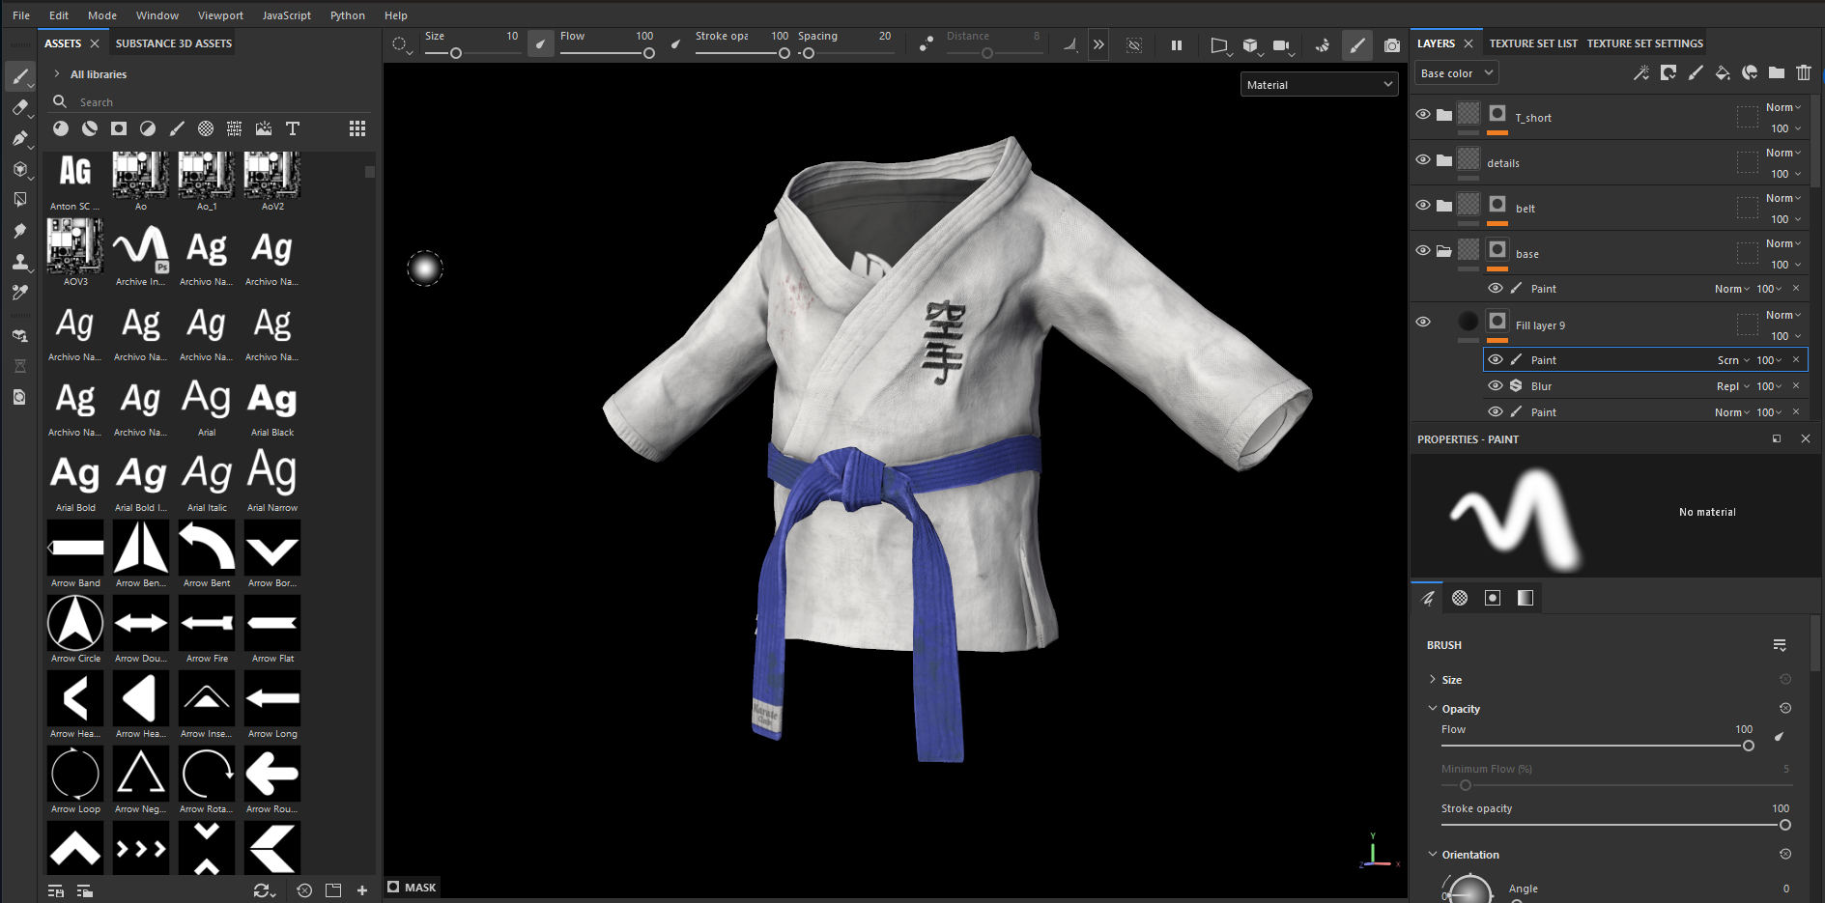Screen dimensions: 1825x903
Task: Hide the Blur effect in Fill layer 9
Action: (x=1496, y=386)
